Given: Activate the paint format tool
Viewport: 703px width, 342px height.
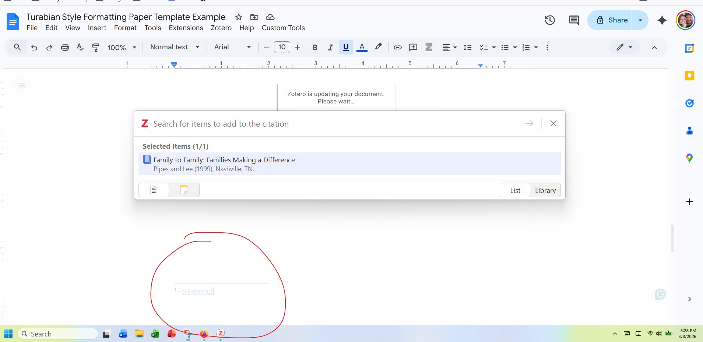Looking at the screenshot, I should [95, 47].
